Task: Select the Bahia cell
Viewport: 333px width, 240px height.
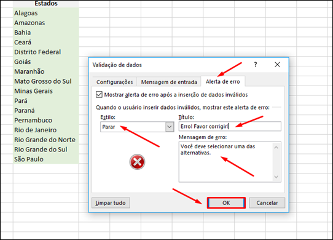Action: pos(46,33)
